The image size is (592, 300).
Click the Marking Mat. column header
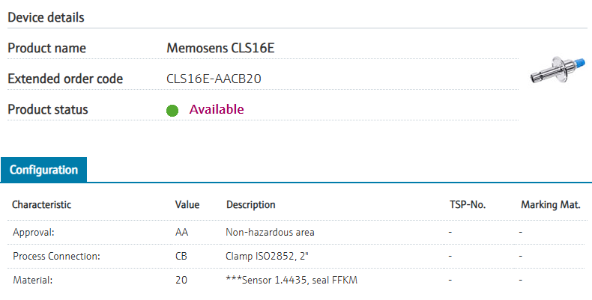coord(551,204)
